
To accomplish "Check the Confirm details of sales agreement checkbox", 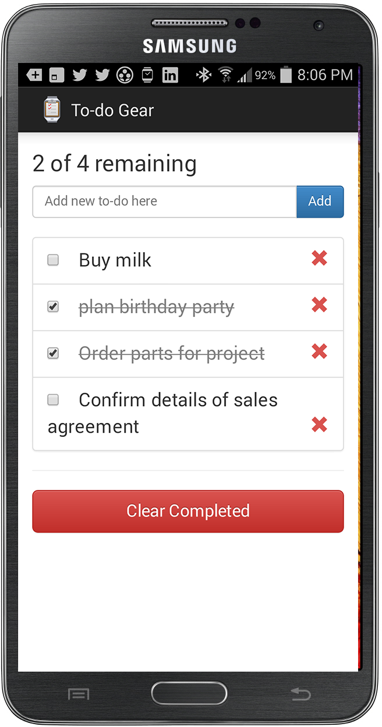I will 53,400.
